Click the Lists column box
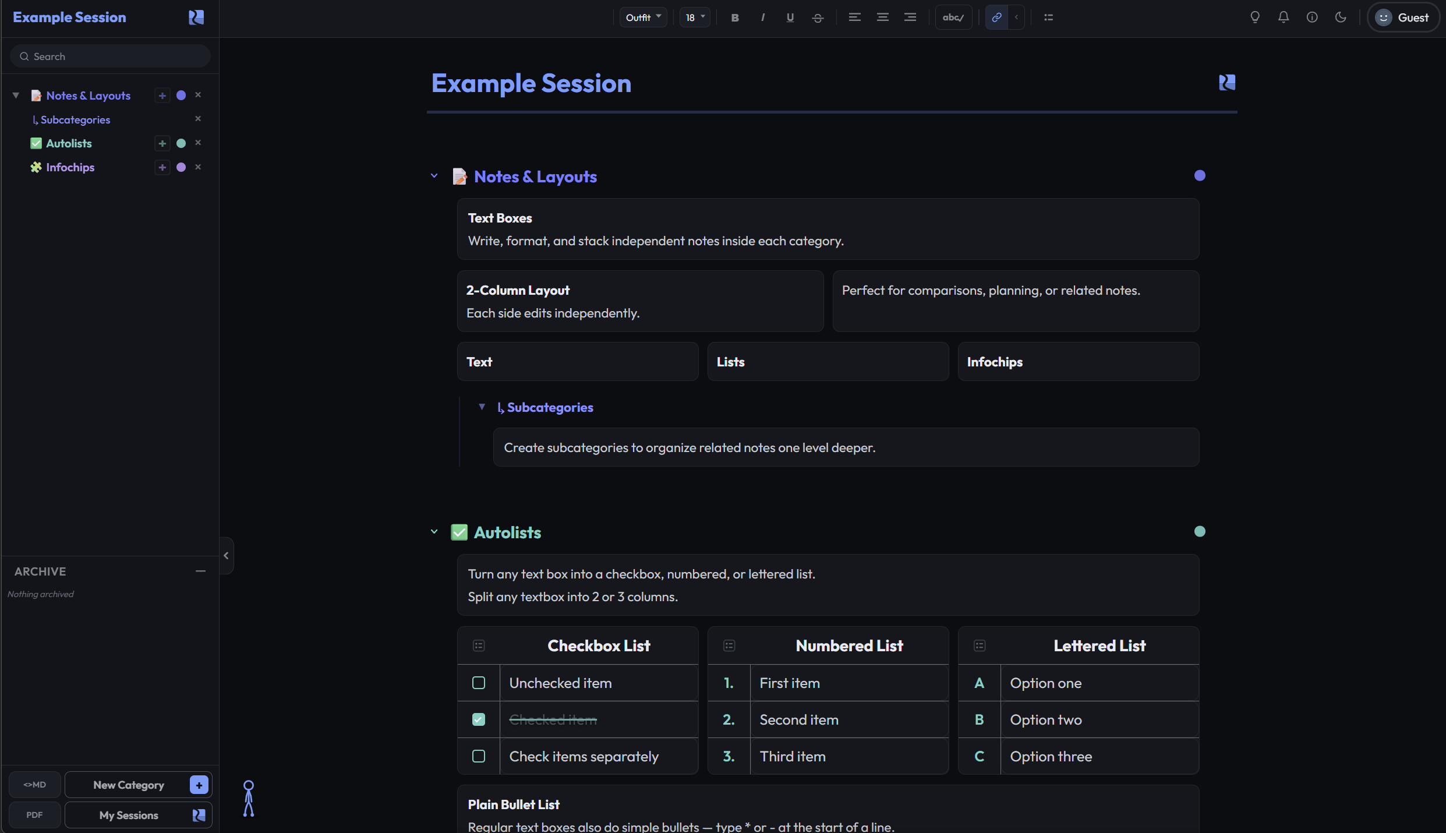 click(828, 362)
